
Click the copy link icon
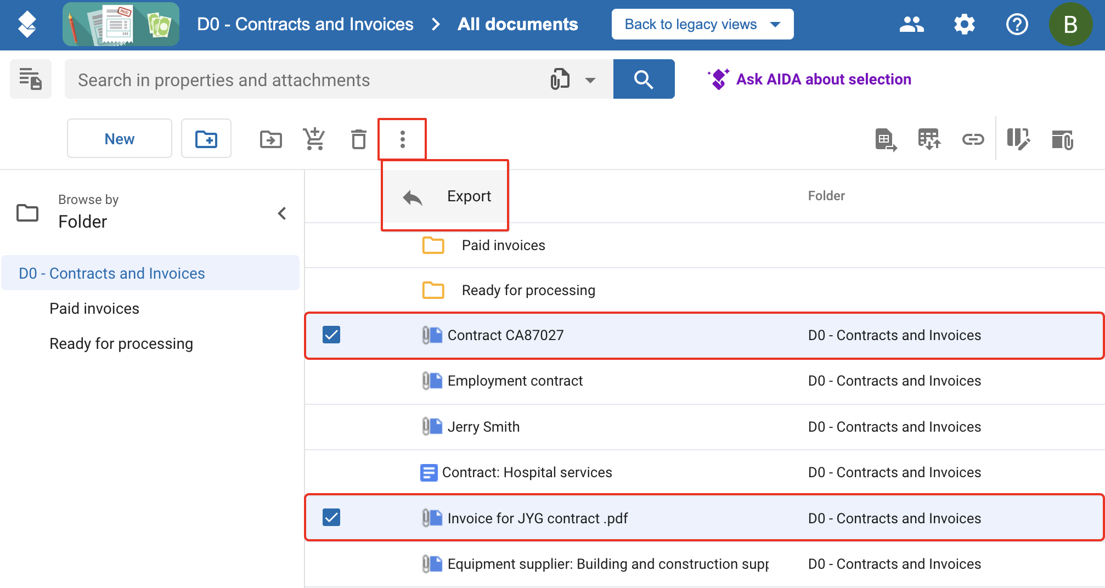[x=973, y=139]
